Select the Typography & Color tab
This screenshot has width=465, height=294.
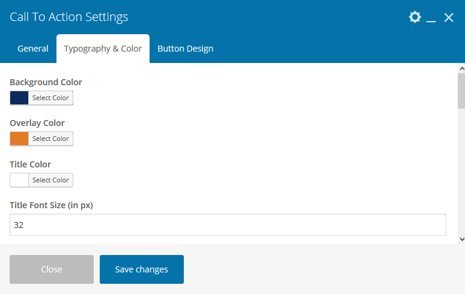click(x=103, y=49)
